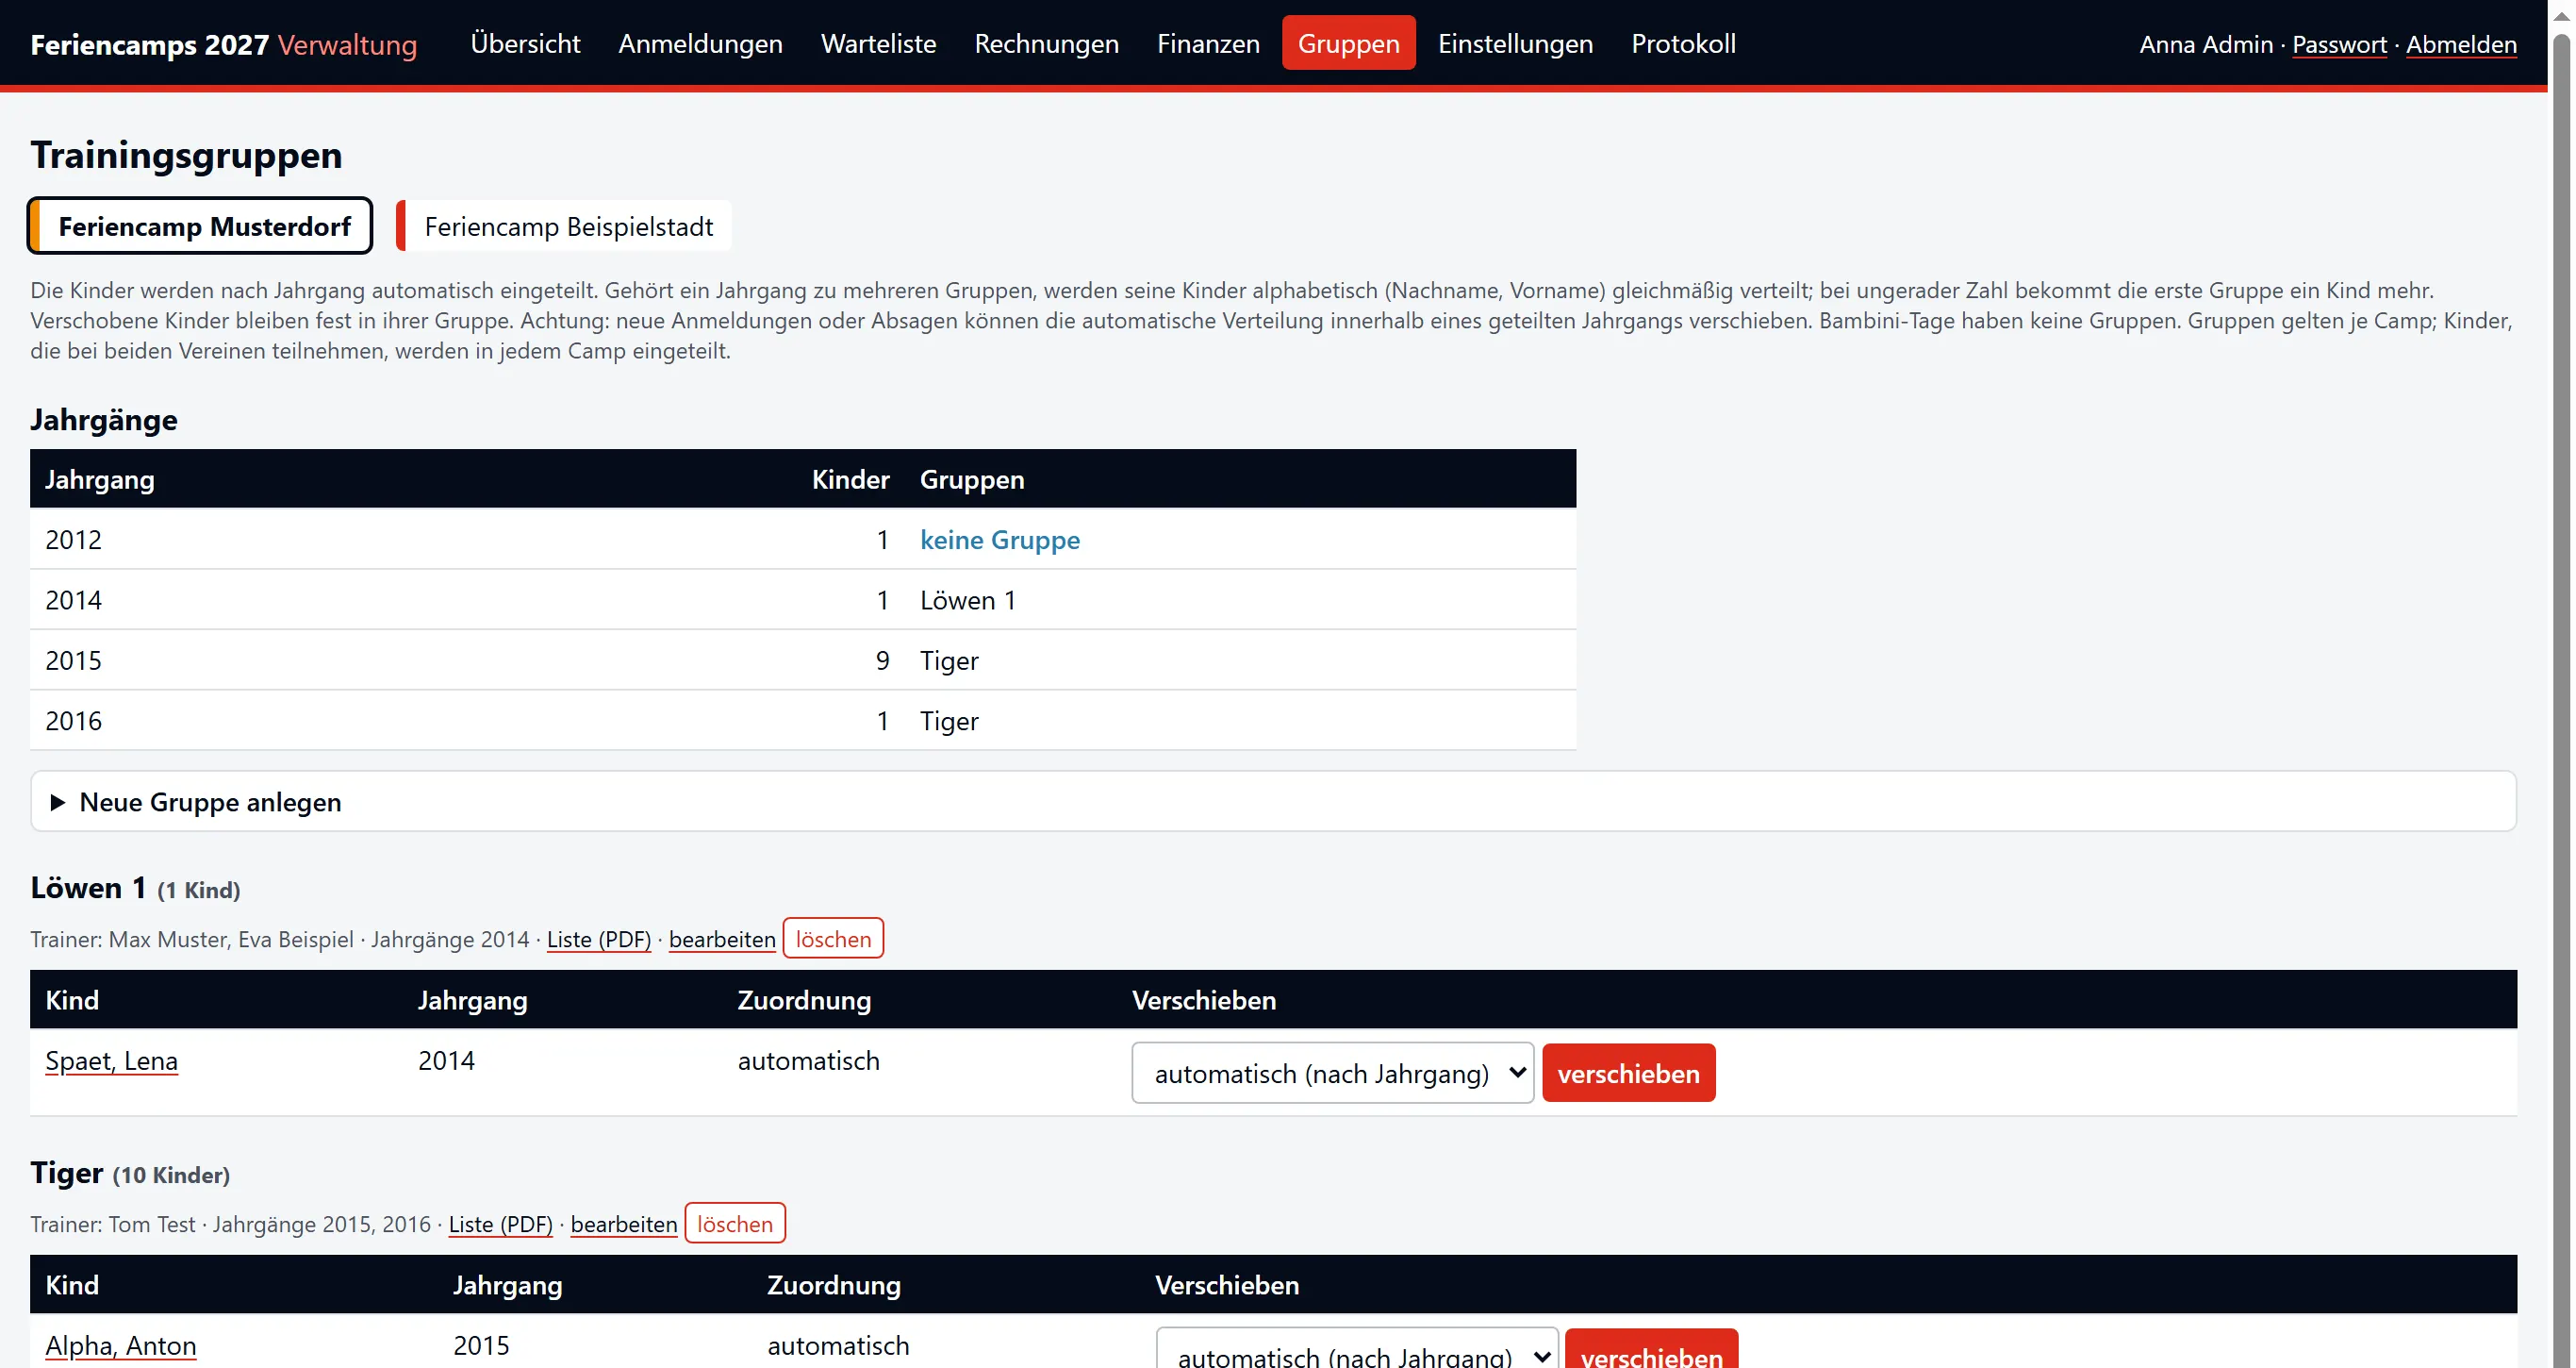
Task: Click the keine Gruppe entry for 2012
Action: point(999,541)
